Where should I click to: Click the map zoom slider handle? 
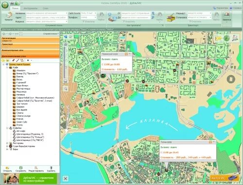66,81
